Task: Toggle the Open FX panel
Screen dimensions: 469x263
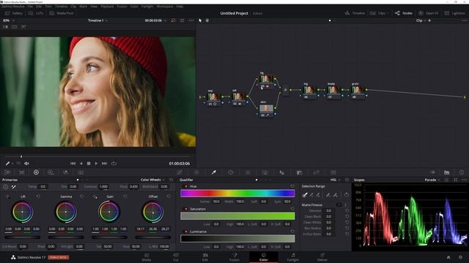Action: click(x=428, y=13)
